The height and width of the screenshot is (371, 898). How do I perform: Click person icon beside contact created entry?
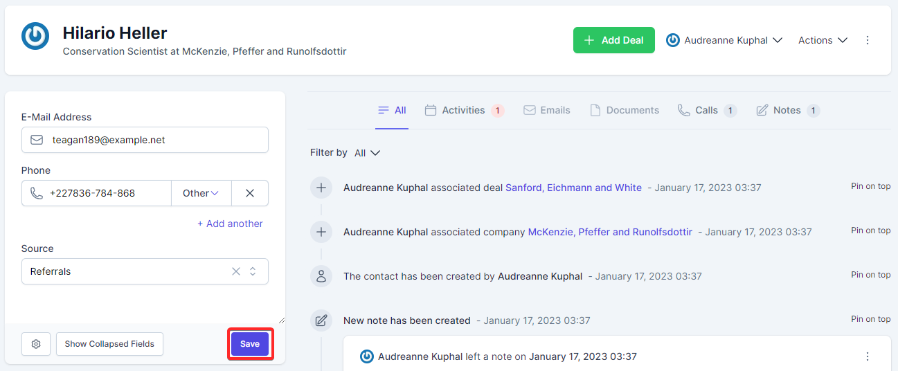click(x=321, y=276)
